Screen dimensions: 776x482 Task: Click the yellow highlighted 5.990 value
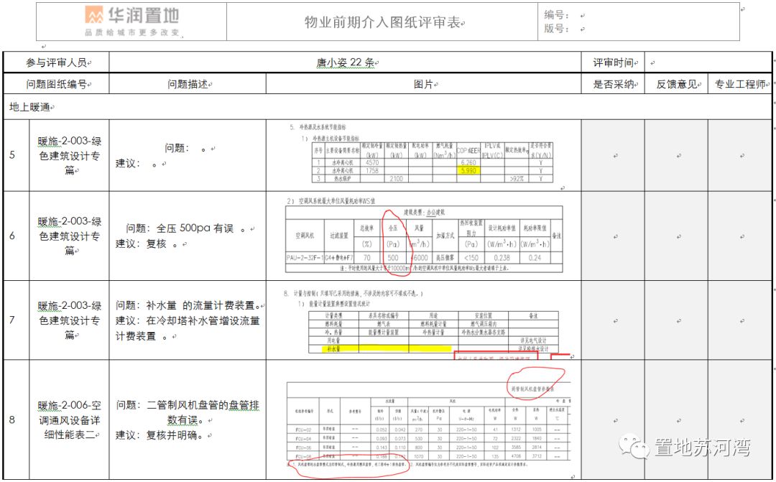pos(468,171)
